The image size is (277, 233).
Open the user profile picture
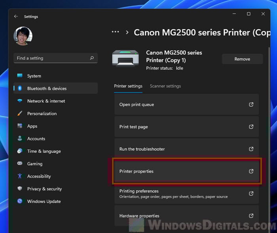point(23,36)
